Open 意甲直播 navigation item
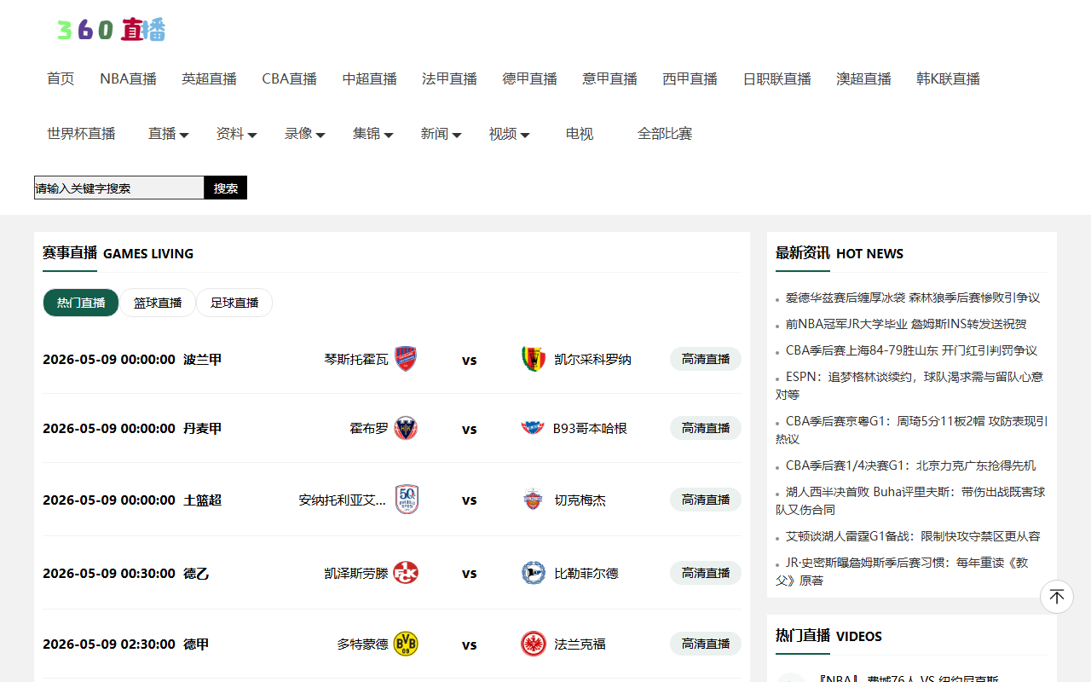 click(x=610, y=78)
